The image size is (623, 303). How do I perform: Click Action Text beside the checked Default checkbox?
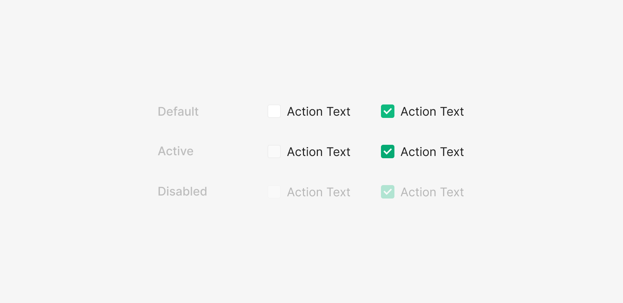pos(432,112)
